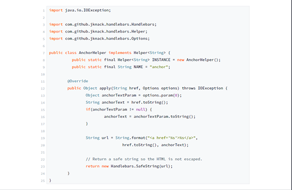Click the safe string comment line
Image resolution: width=292 pixels, height=190 pixels.
144,159
